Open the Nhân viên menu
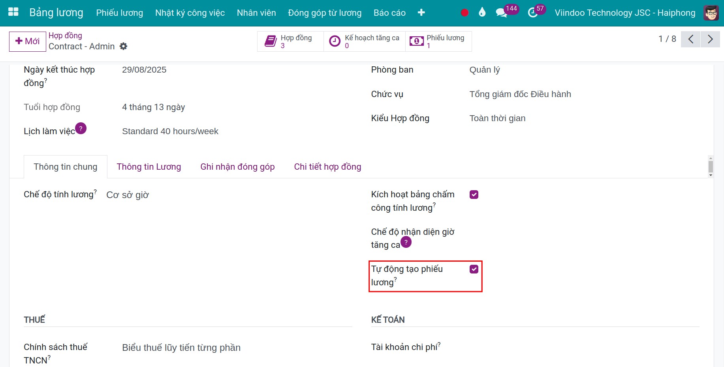 pos(256,13)
